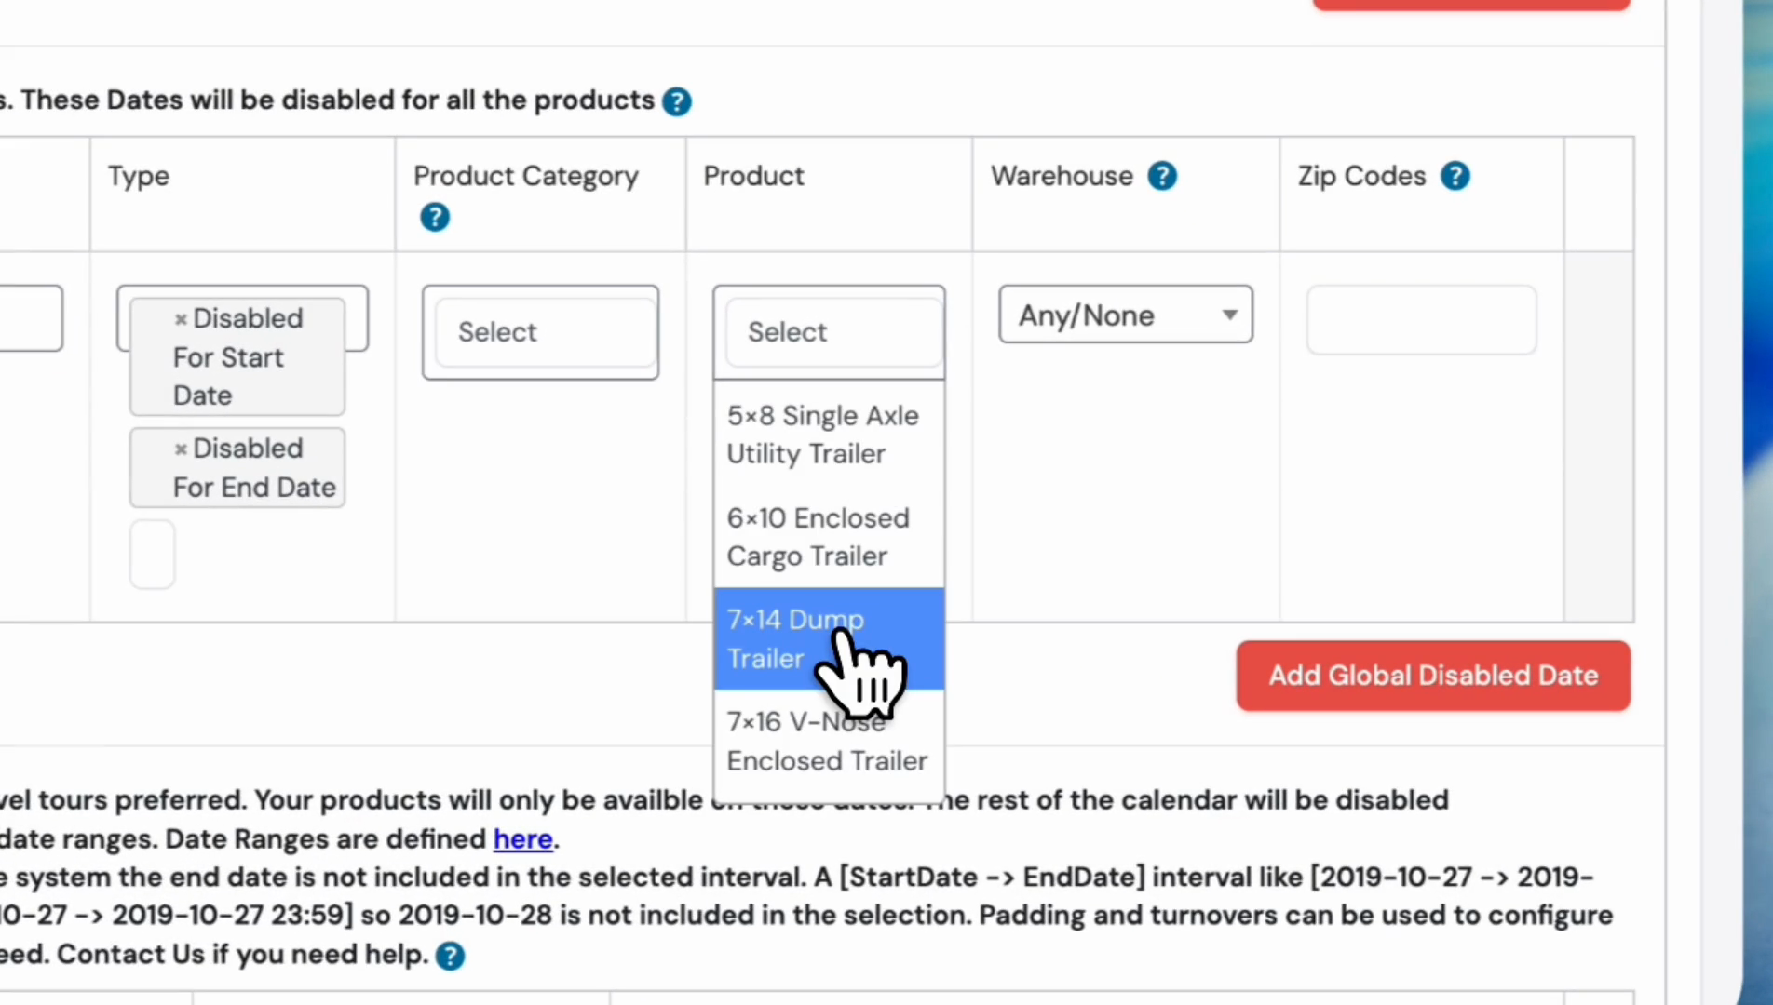Image resolution: width=1773 pixels, height=1005 pixels.
Task: Click help icon beside disabled dates heading
Action: 677,101
